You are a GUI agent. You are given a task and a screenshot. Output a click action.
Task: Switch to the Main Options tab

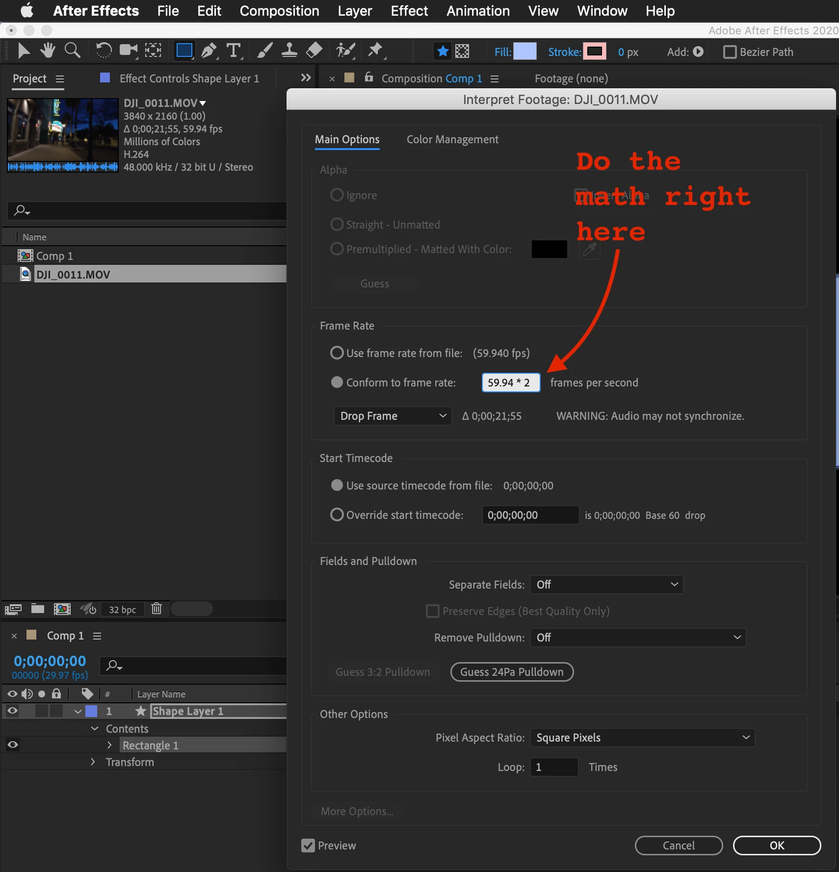(347, 139)
